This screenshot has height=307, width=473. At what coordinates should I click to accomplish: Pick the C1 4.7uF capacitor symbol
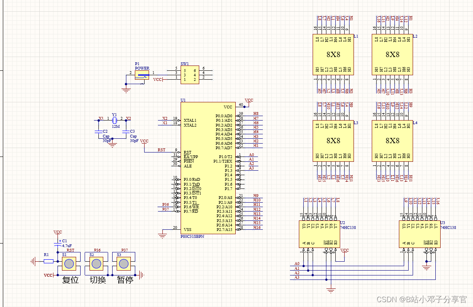point(58,243)
